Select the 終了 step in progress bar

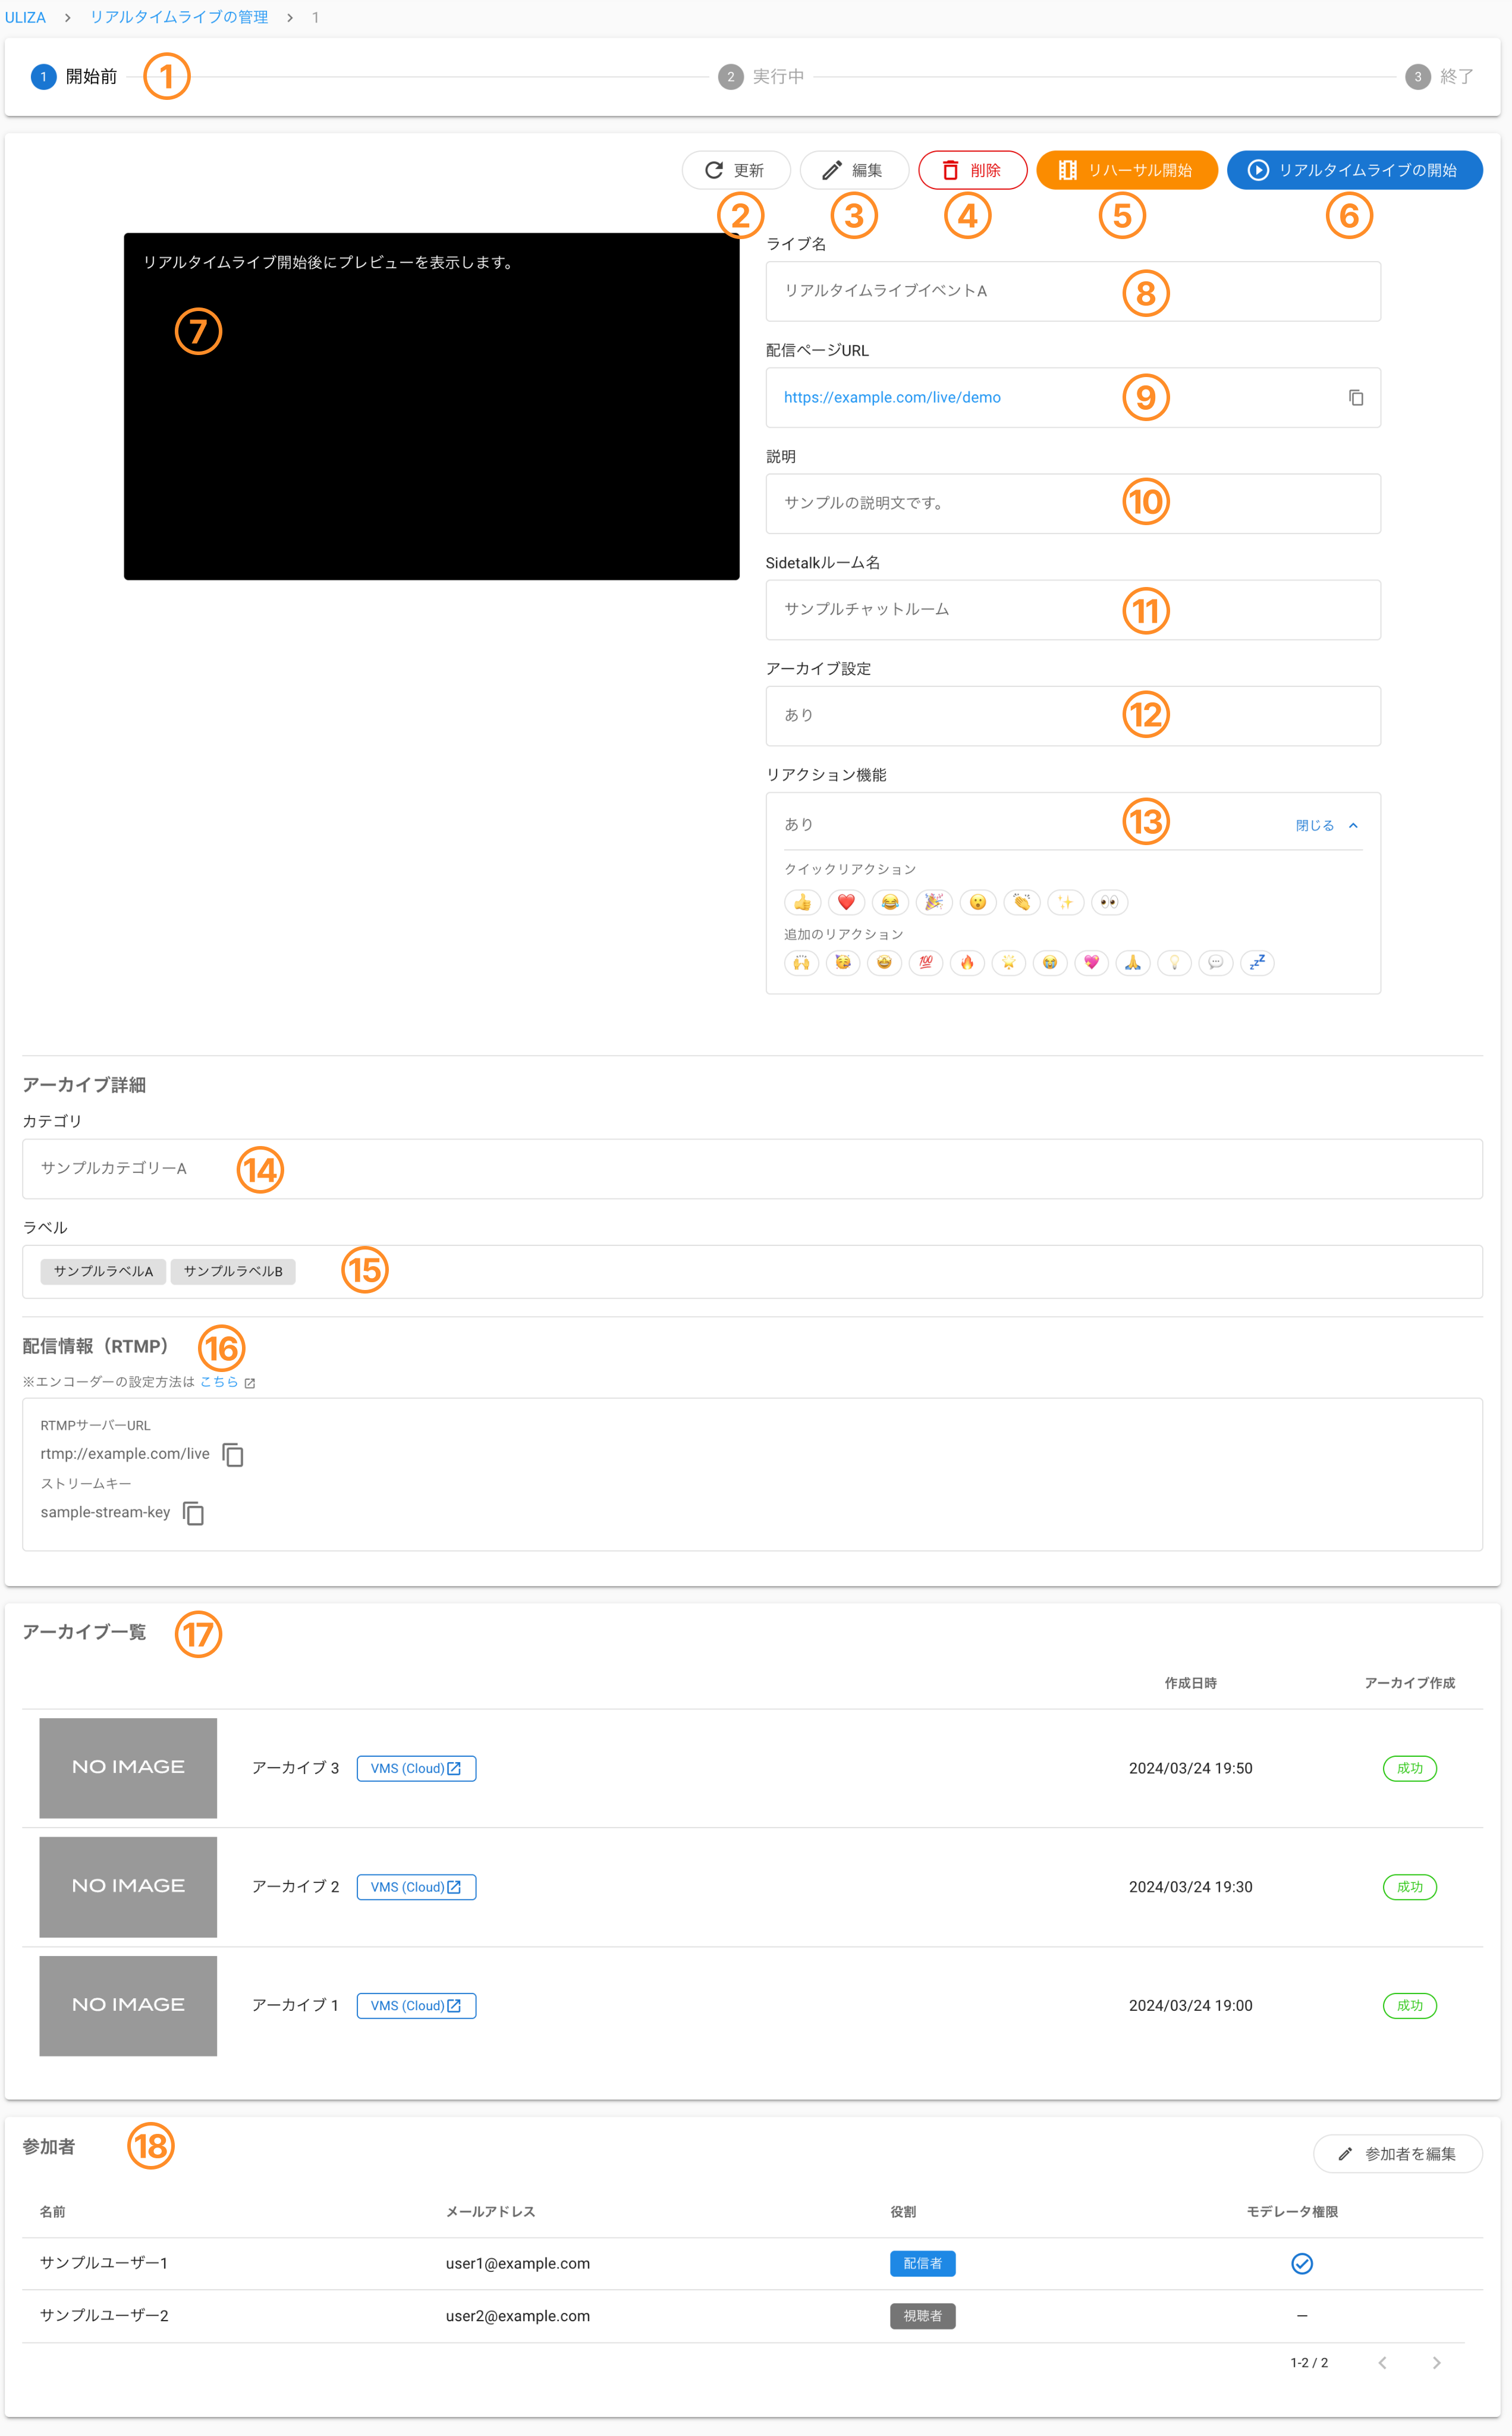1439,77
